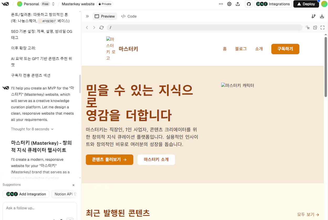This screenshot has height=220, width=328.
Task: Click the v0 logo beside the assistant reply
Action: (x=6, y=88)
